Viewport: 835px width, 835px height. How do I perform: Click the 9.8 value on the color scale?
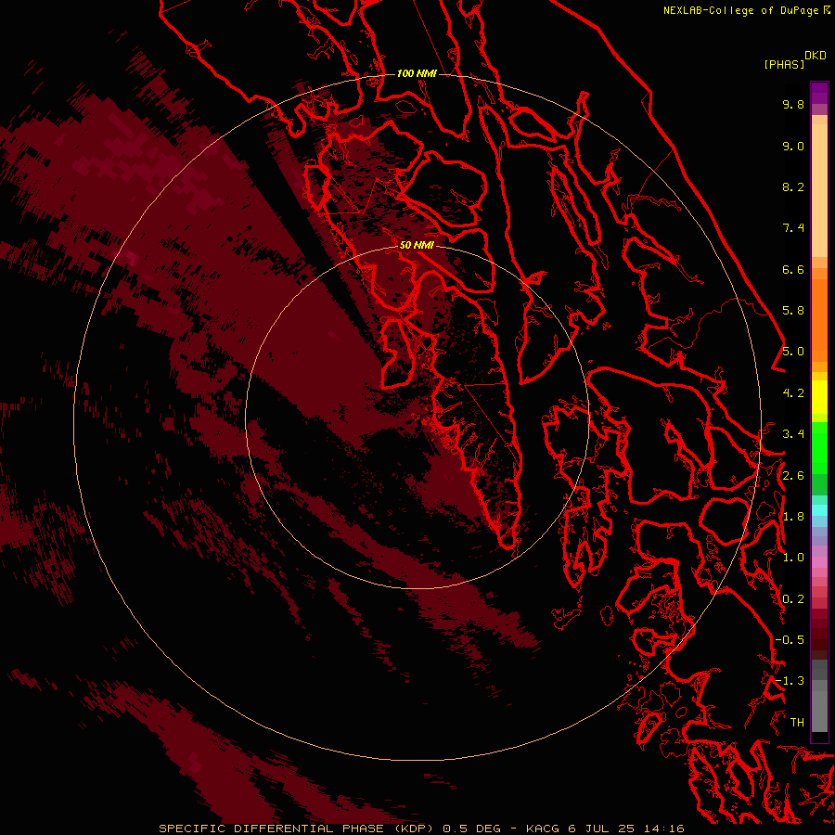coord(793,104)
